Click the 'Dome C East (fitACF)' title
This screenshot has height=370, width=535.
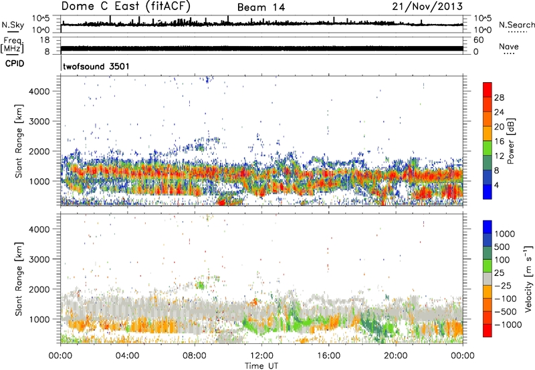126,7
